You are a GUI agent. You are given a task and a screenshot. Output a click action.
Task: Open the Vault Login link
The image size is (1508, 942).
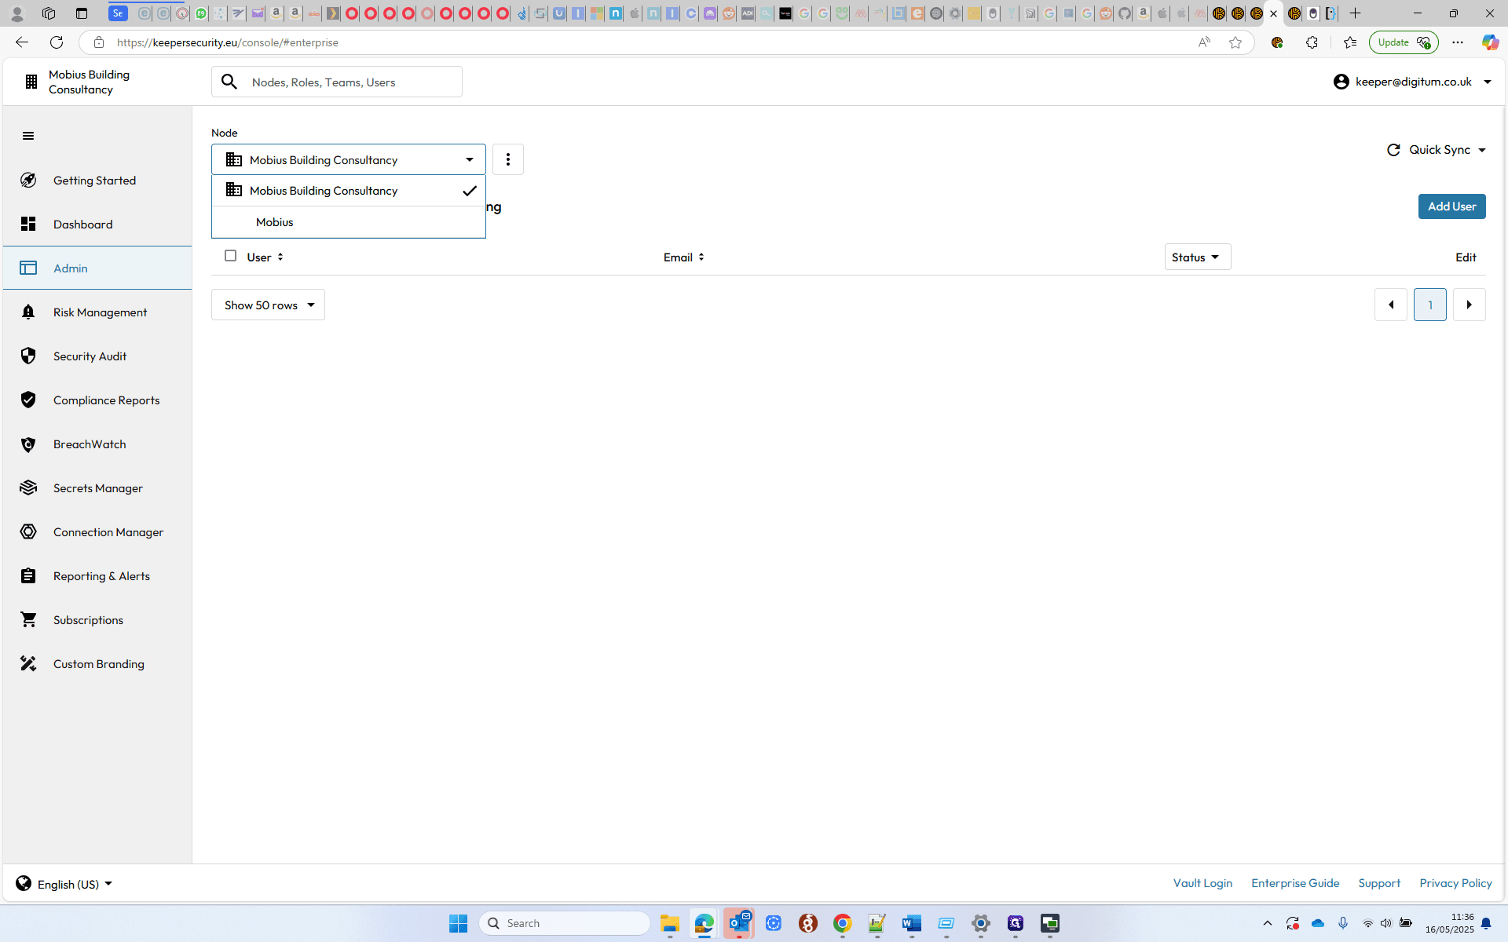coord(1202,883)
